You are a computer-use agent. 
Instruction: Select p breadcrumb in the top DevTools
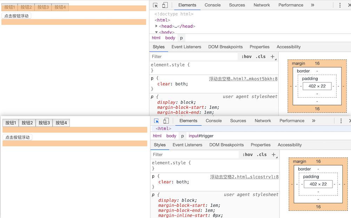coord(181,38)
